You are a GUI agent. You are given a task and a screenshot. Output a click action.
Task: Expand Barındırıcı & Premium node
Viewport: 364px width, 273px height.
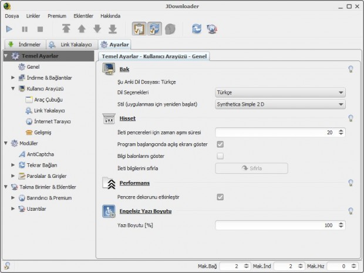coord(13,197)
